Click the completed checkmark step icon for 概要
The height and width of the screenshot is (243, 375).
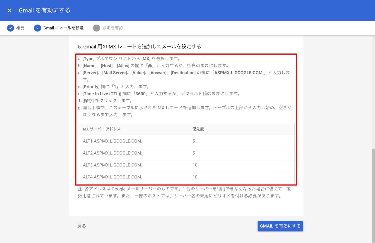click(x=11, y=28)
